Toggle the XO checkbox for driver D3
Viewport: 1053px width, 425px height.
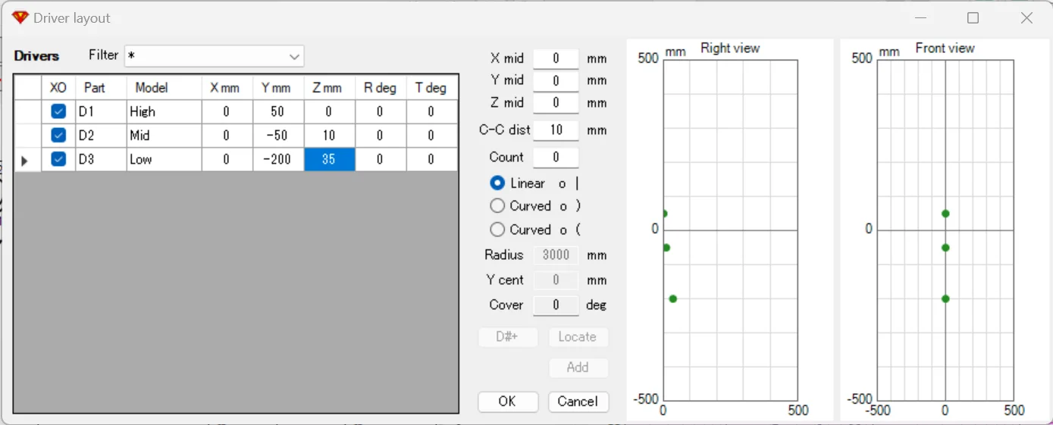[x=58, y=160]
